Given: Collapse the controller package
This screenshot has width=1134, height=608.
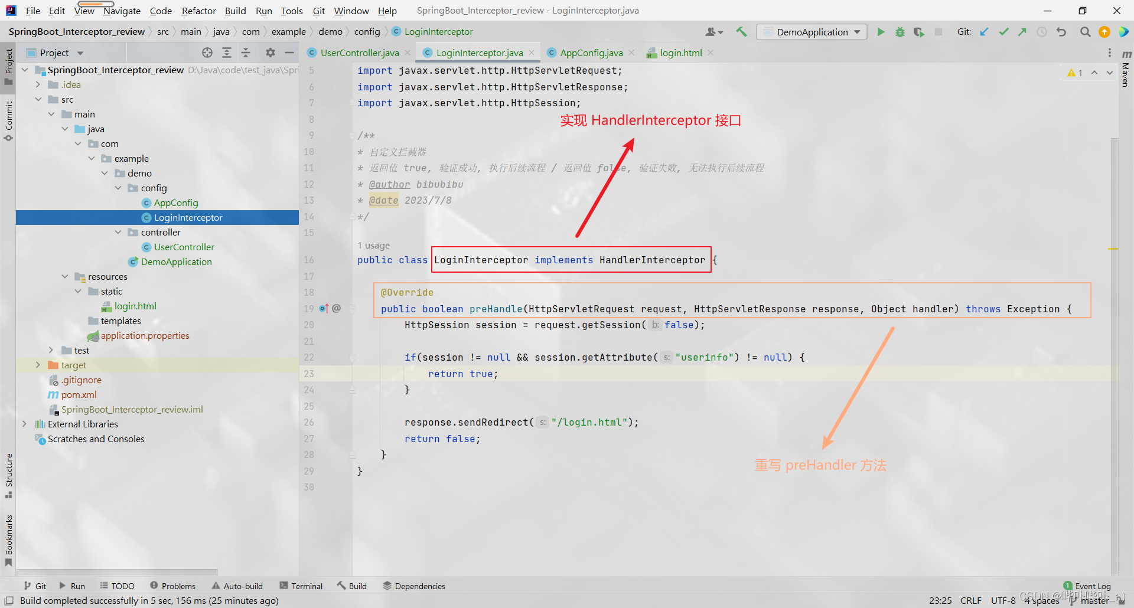Looking at the screenshot, I should (x=118, y=232).
